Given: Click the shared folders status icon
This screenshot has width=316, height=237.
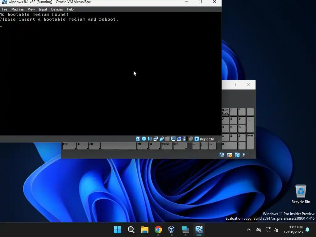Looking at the screenshot, I should point(167,139).
